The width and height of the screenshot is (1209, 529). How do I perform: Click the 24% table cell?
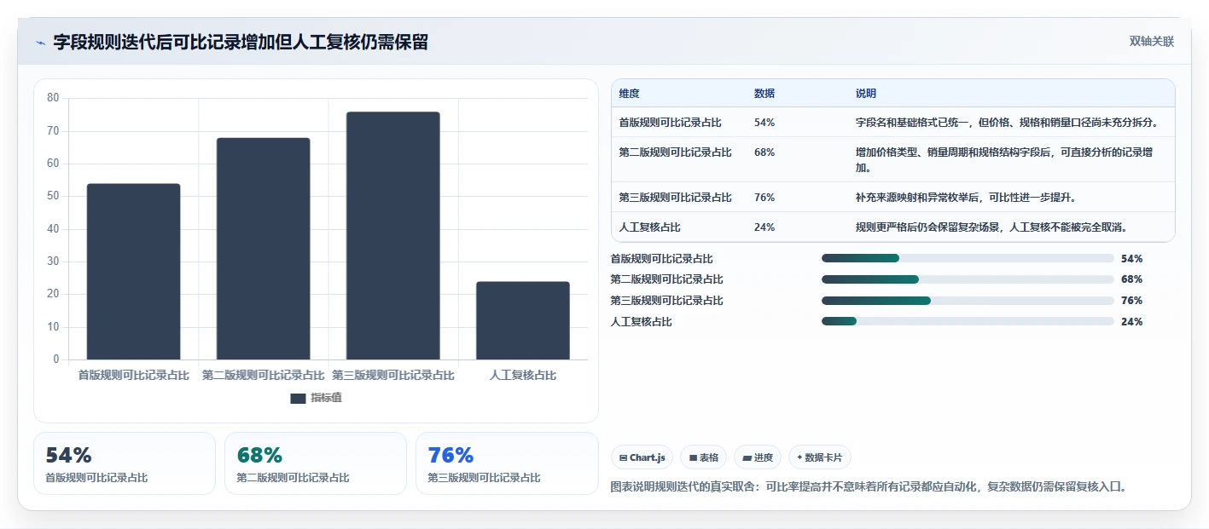(764, 227)
